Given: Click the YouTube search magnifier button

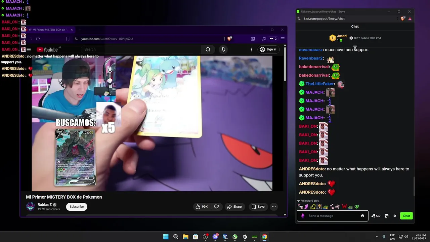Looking at the screenshot, I should click(208, 49).
